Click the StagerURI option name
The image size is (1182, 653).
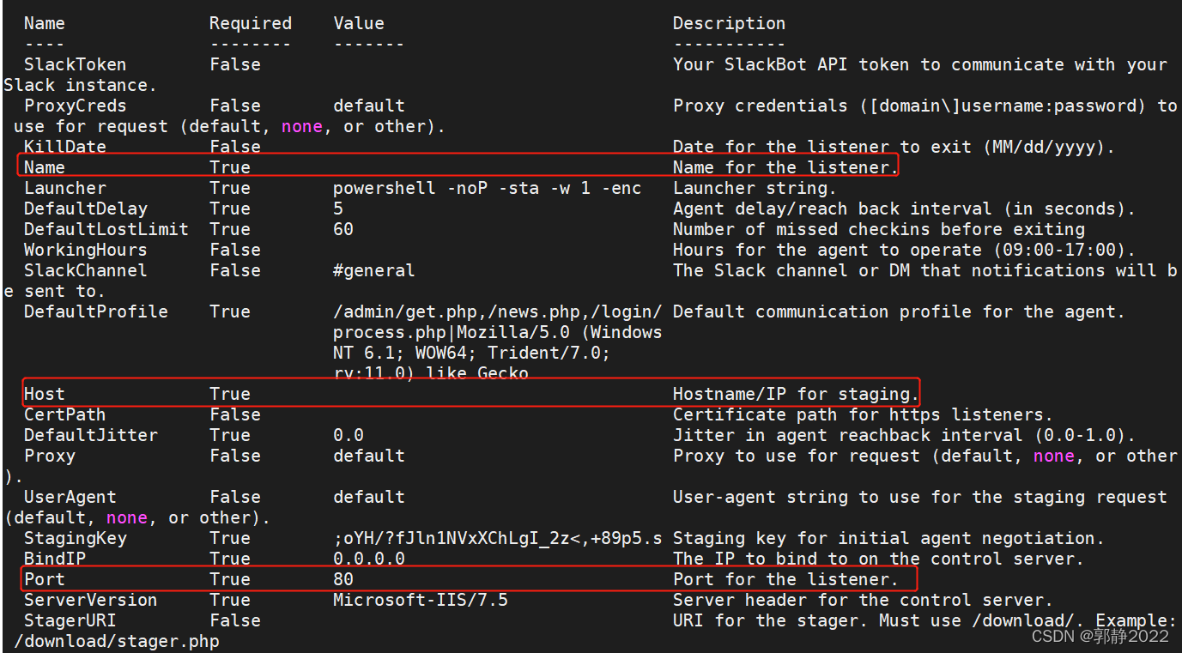tap(70, 620)
